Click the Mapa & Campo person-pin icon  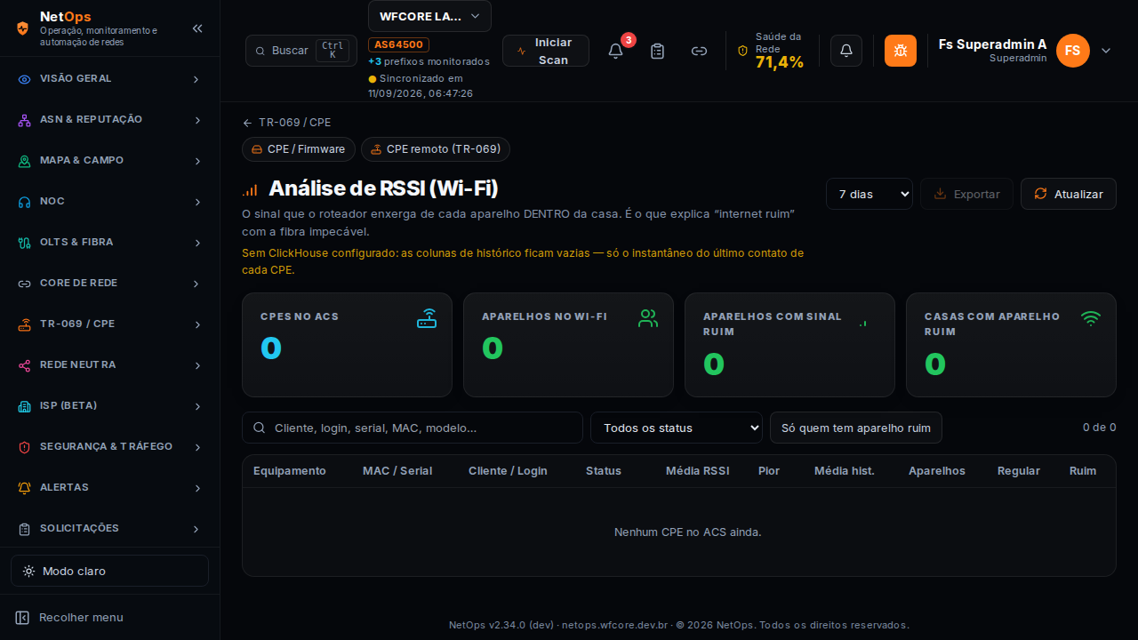[25, 161]
